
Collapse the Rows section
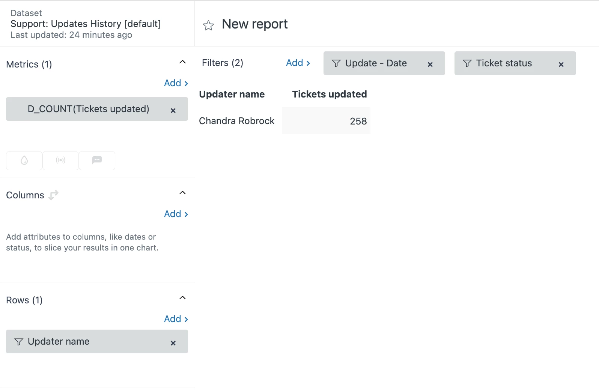pos(183,298)
